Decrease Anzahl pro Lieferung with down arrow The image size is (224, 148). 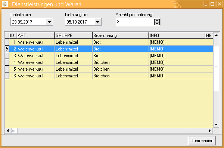pos(157,24)
